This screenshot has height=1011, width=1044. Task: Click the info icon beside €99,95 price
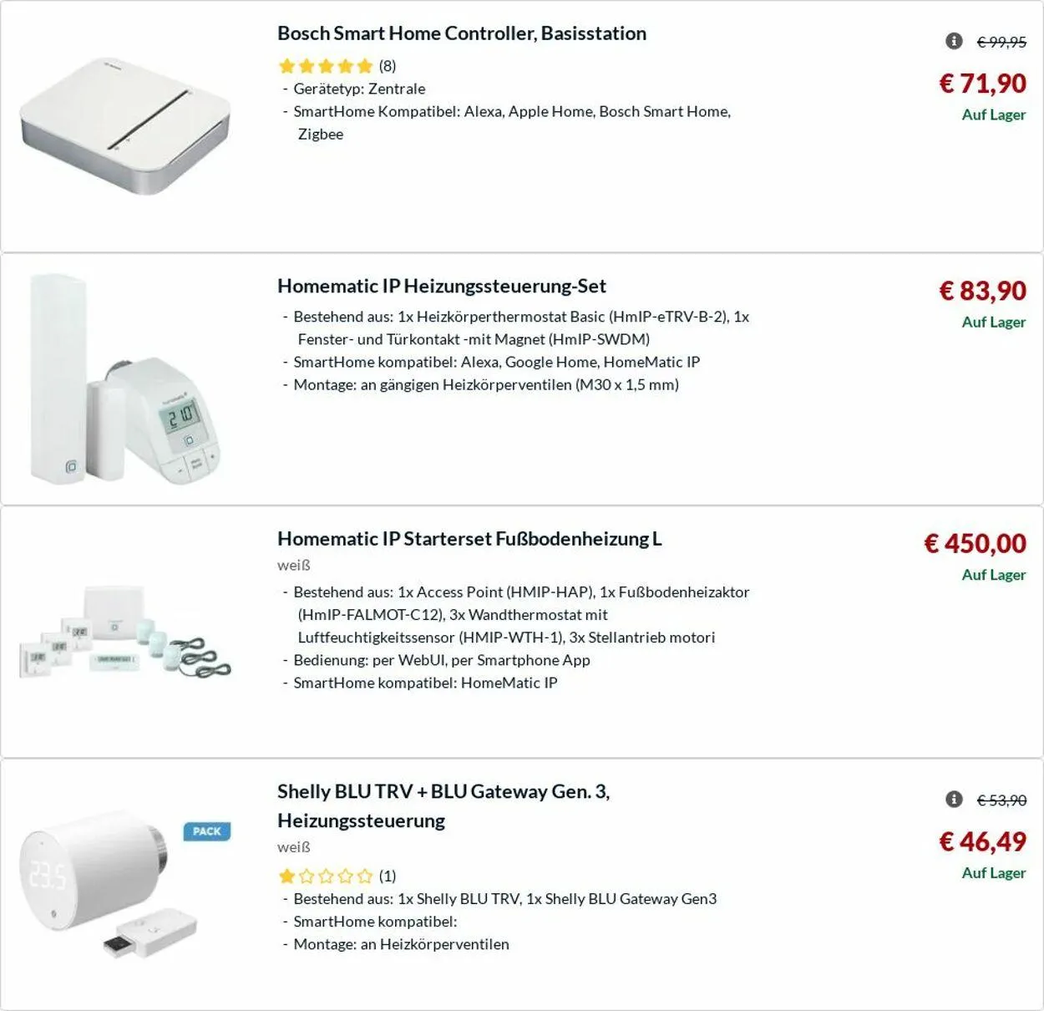954,41
